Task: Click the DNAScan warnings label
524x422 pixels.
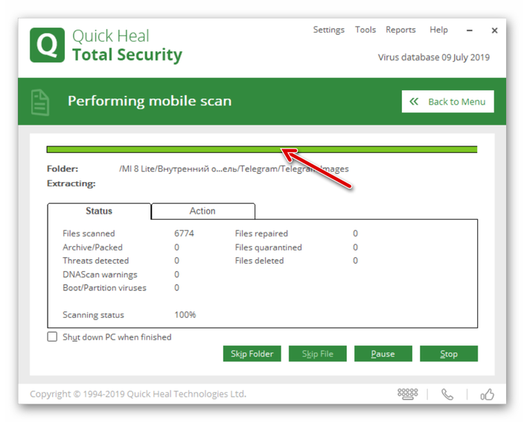Action: (100, 275)
